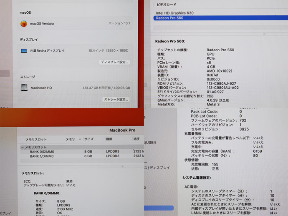Click the /USB4 sidebar item
Image resolution: width=288 pixels, height=216 pixels.
point(150,143)
